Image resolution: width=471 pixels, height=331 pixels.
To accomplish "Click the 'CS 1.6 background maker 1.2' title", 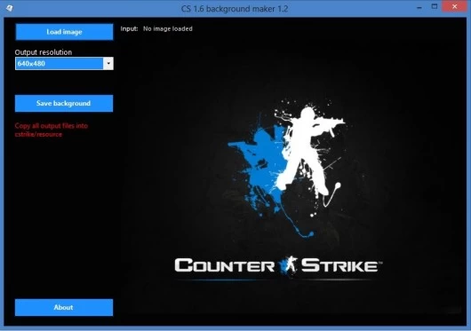I will (x=235, y=9).
